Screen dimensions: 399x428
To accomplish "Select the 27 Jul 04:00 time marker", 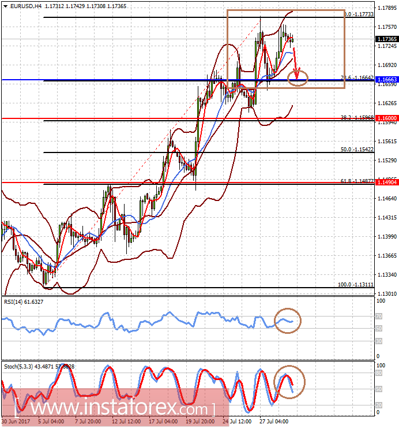I will (274, 422).
